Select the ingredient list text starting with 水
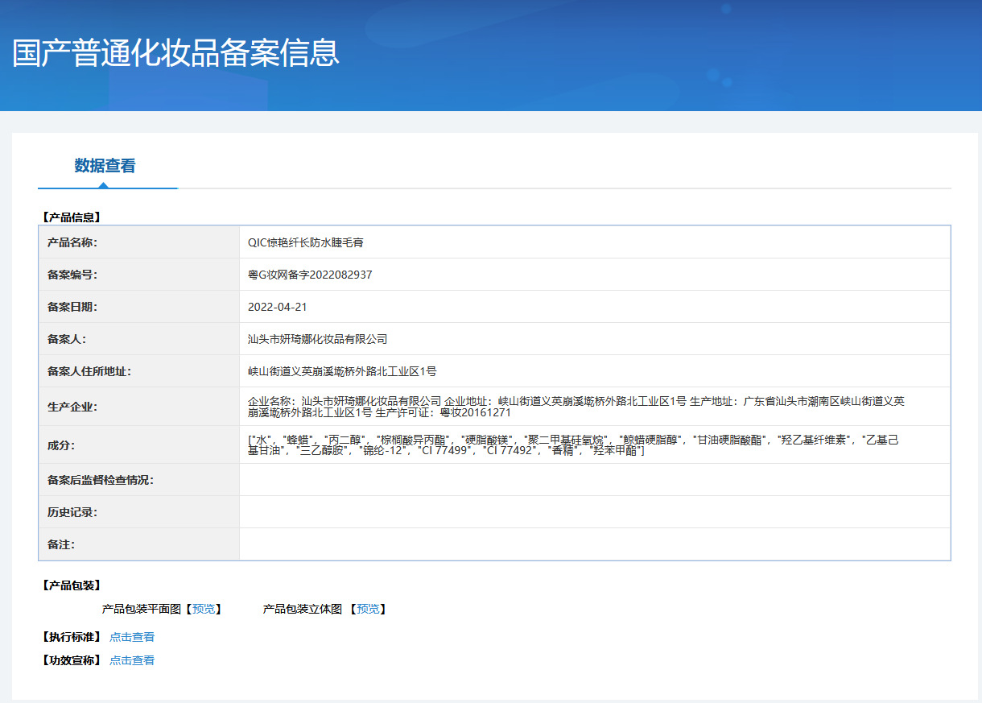Image resolution: width=982 pixels, height=703 pixels. point(572,445)
